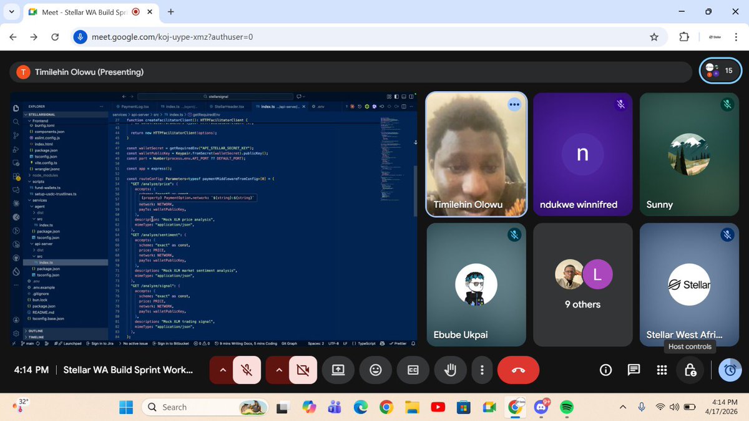Image resolution: width=749 pixels, height=421 pixels.
Task: Open Host controls lock icon
Action: coord(690,370)
